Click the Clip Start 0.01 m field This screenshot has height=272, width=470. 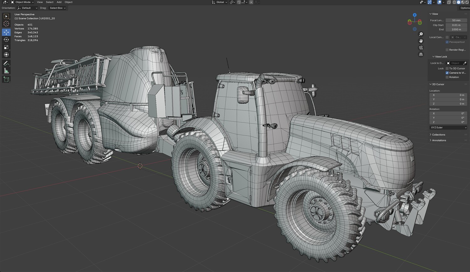pyautogui.click(x=456, y=25)
